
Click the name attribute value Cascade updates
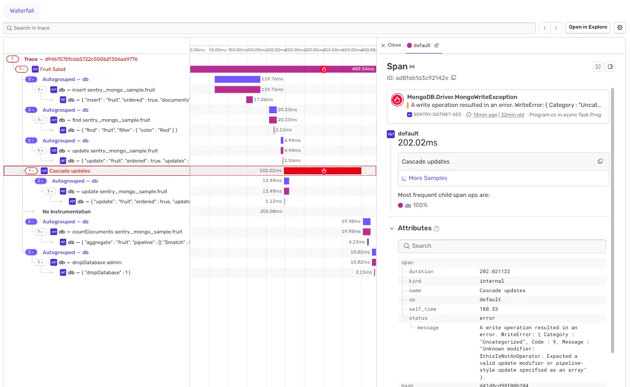pos(502,291)
